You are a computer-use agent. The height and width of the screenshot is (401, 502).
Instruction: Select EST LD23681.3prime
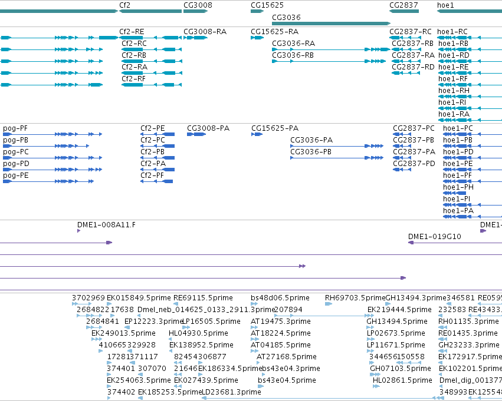click(x=323, y=398)
